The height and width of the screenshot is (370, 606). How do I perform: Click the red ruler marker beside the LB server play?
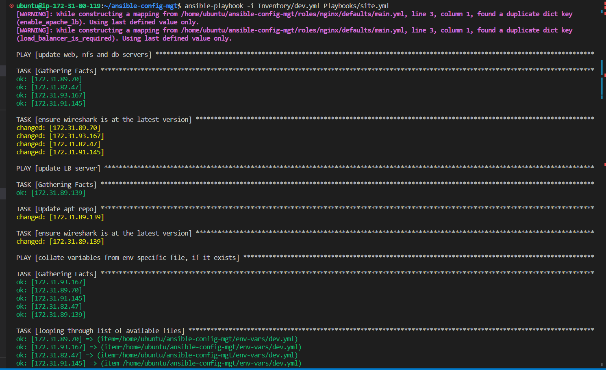tap(604, 164)
